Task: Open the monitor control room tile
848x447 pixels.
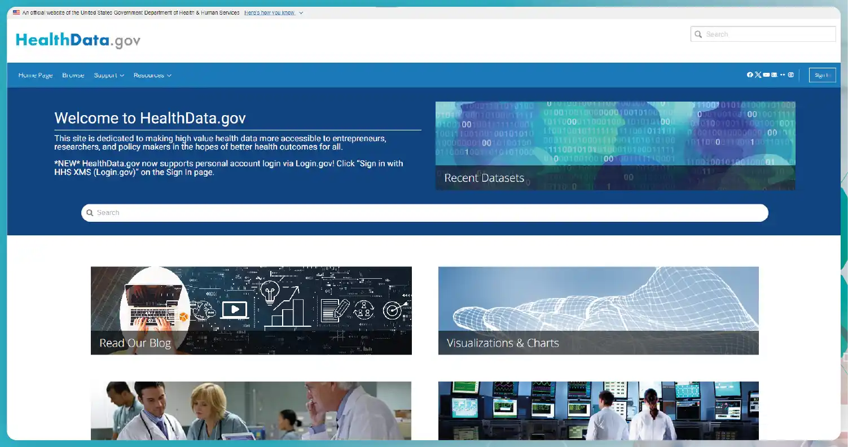Action: click(x=599, y=410)
